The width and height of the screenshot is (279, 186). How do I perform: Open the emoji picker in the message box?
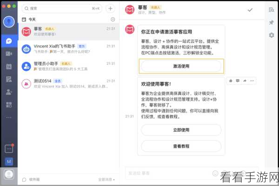click(215, 173)
